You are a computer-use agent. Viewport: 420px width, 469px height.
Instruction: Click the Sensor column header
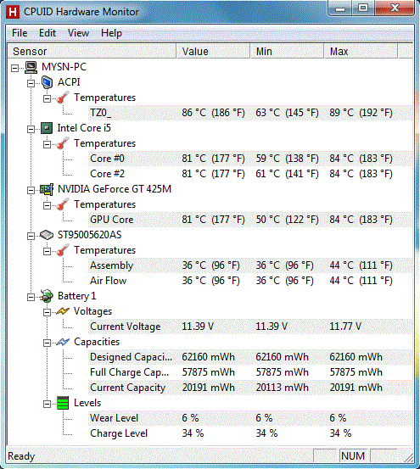(x=92, y=51)
